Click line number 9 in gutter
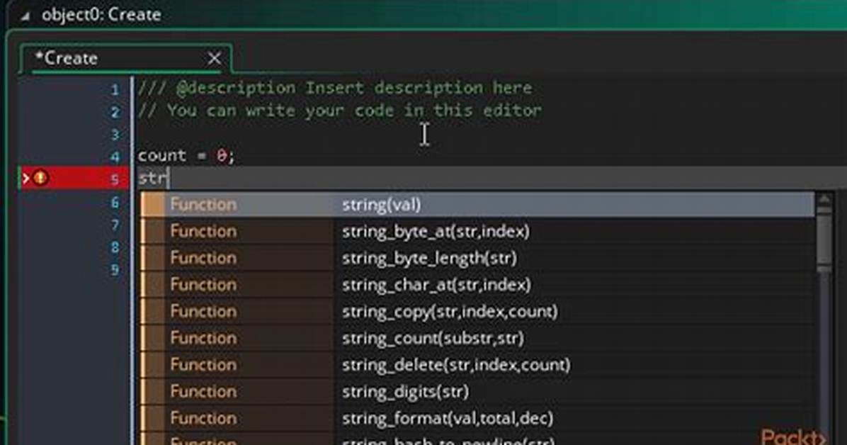Screen dimensions: 847x445 click(115, 270)
